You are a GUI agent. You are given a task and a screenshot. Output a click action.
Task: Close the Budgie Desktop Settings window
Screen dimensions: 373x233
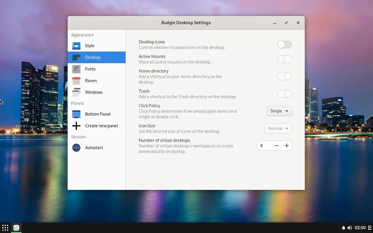coord(298,23)
